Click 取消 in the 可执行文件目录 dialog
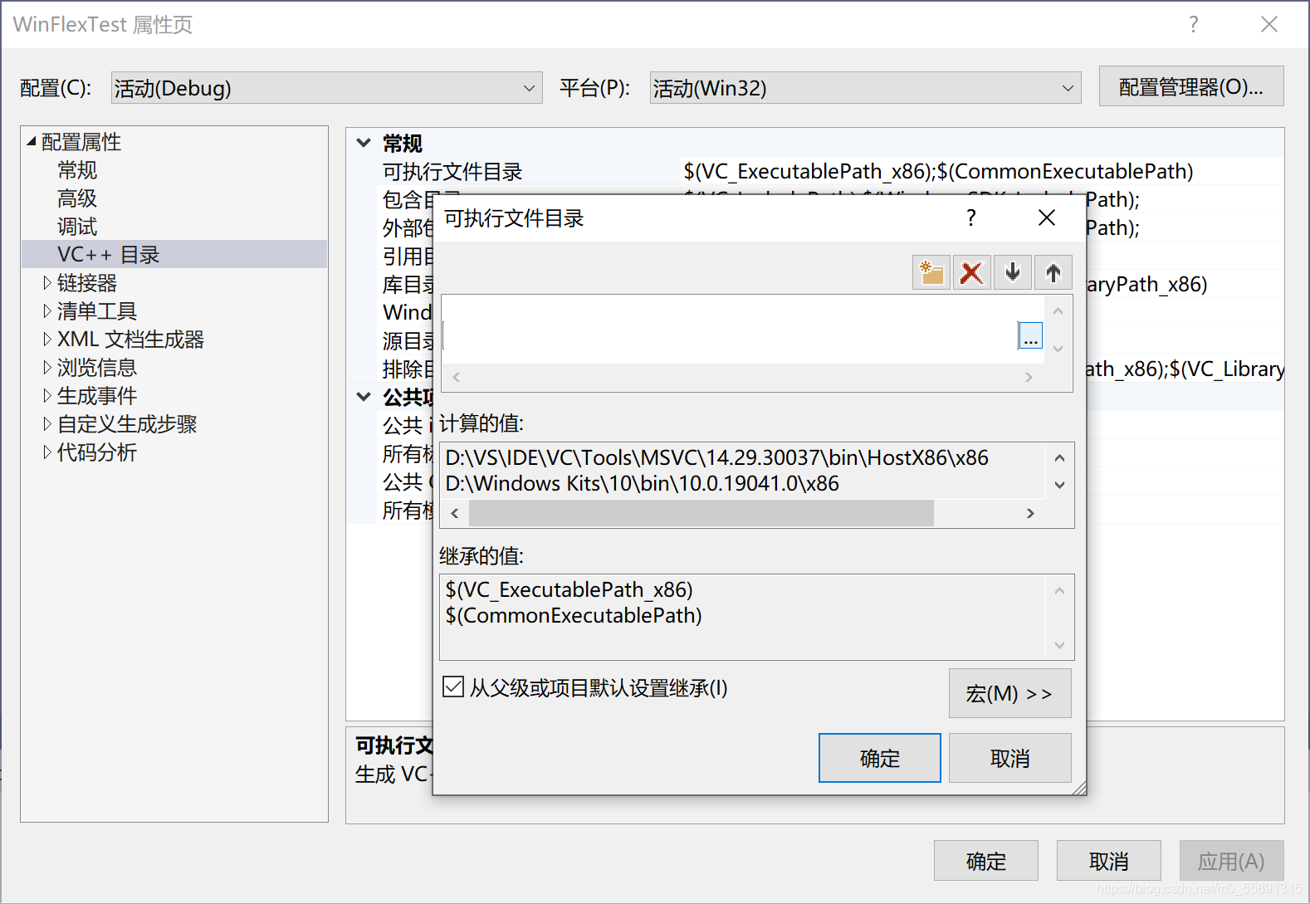The width and height of the screenshot is (1310, 904). [1009, 758]
